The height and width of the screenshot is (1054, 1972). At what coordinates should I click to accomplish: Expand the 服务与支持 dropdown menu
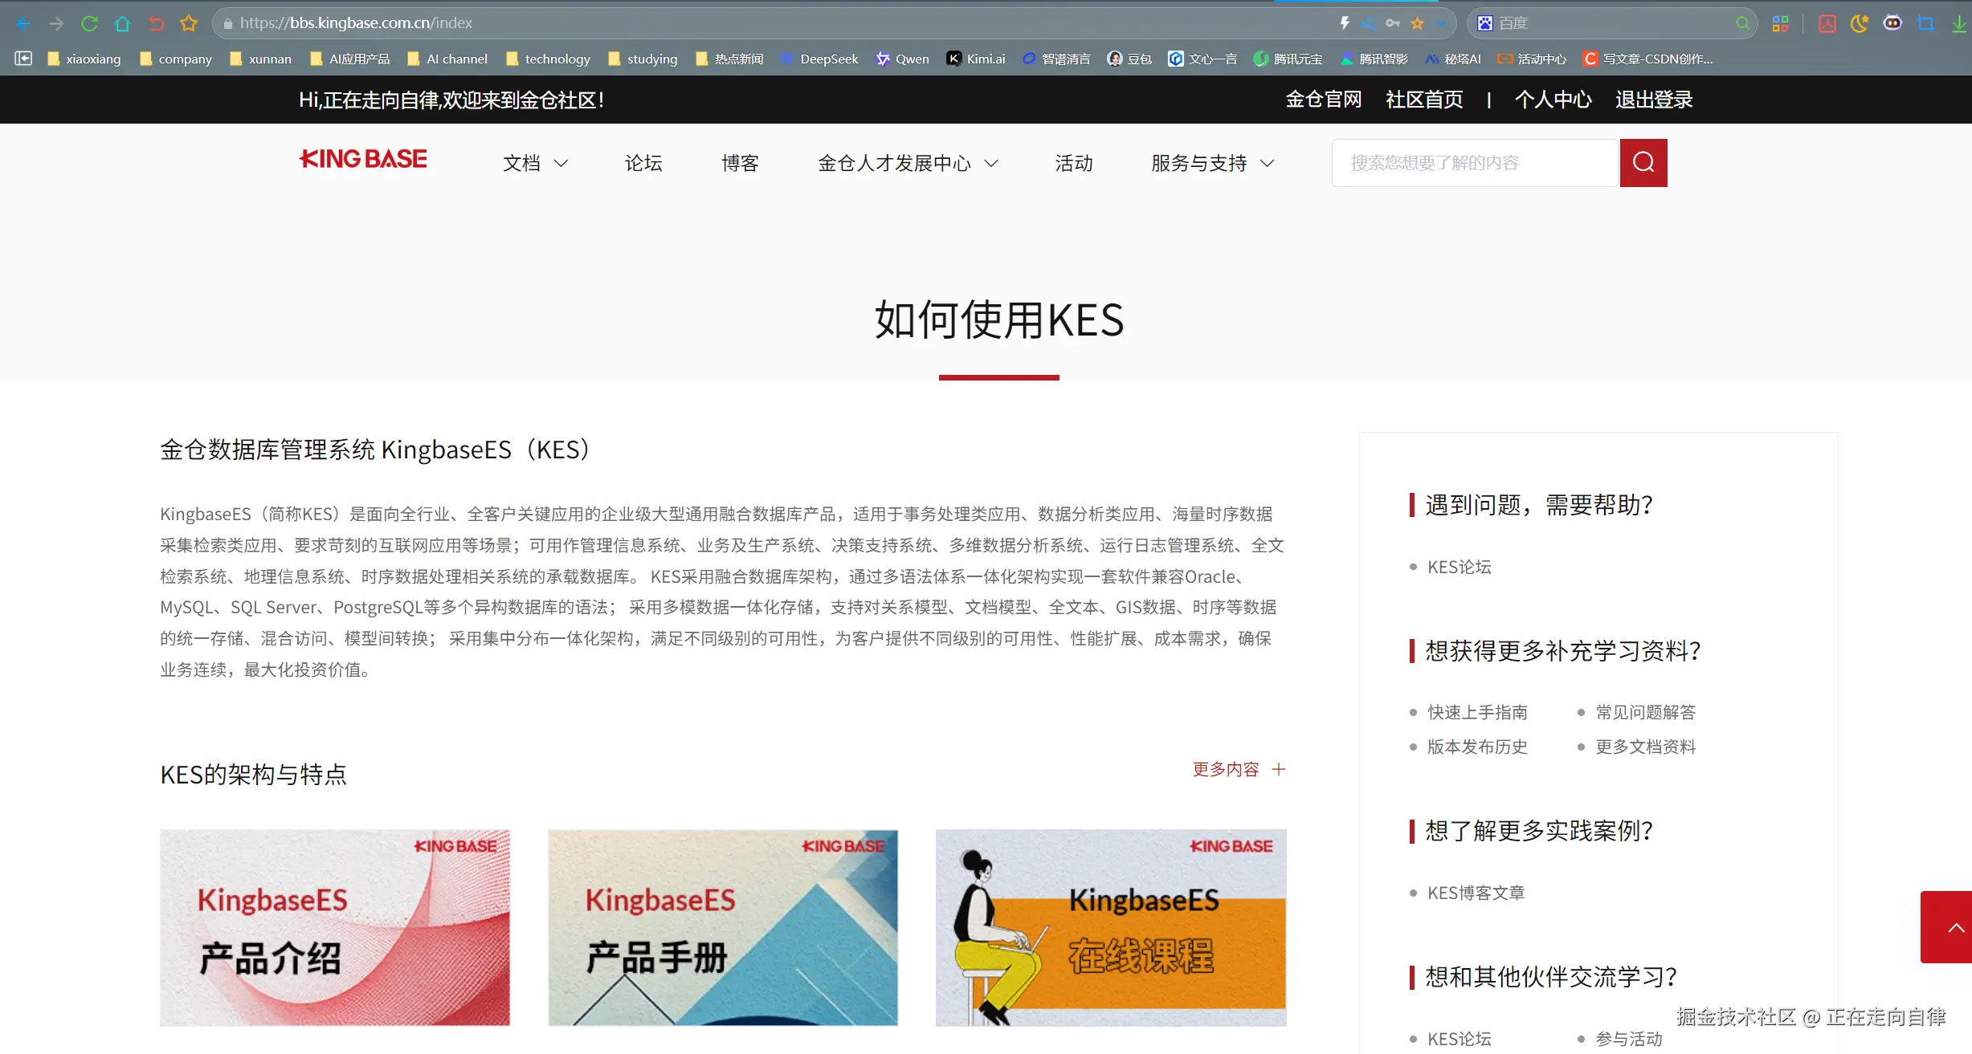point(1212,163)
